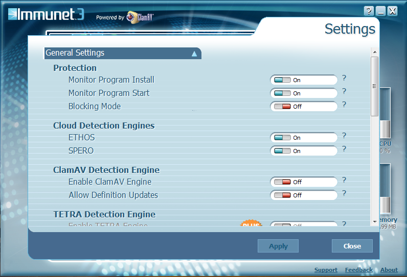Click the Immunet 3 logo
Image resolution: width=407 pixels, height=277 pixels.
46,14
